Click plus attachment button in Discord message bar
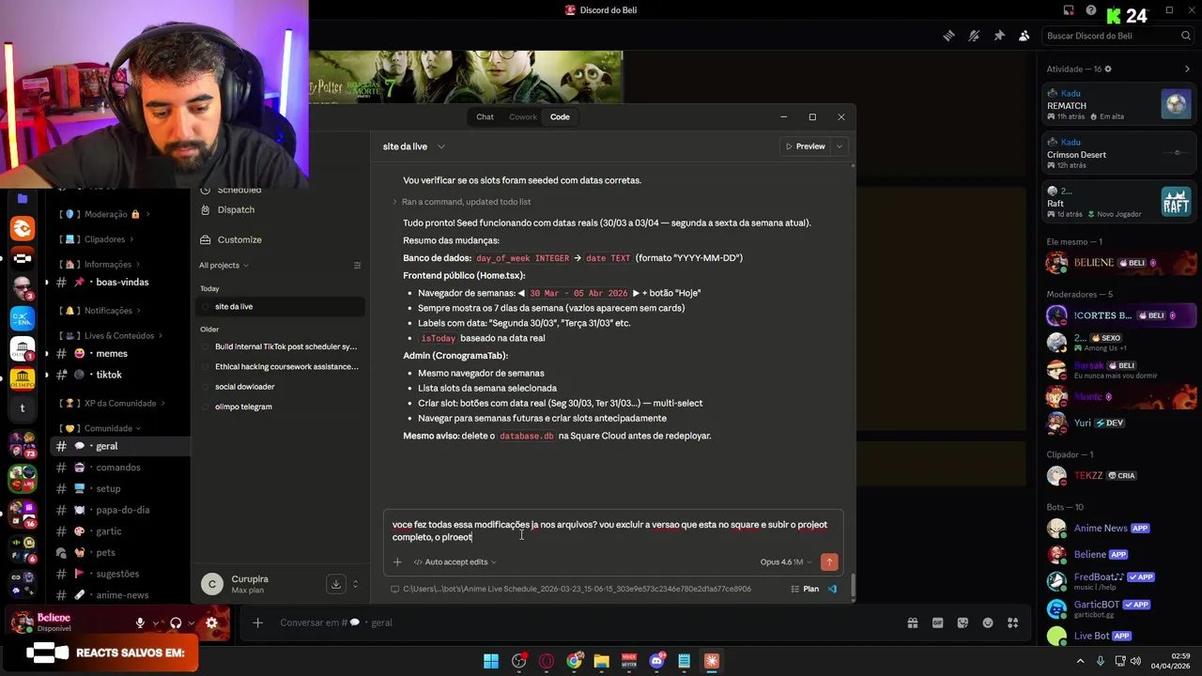Image resolution: width=1202 pixels, height=676 pixels. click(x=257, y=622)
